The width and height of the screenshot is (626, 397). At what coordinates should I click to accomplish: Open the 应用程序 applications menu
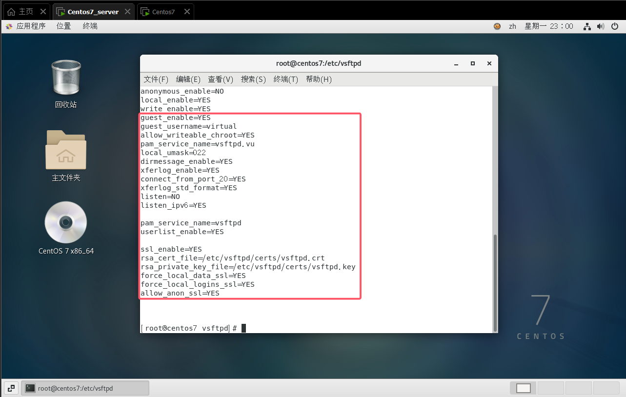click(26, 26)
